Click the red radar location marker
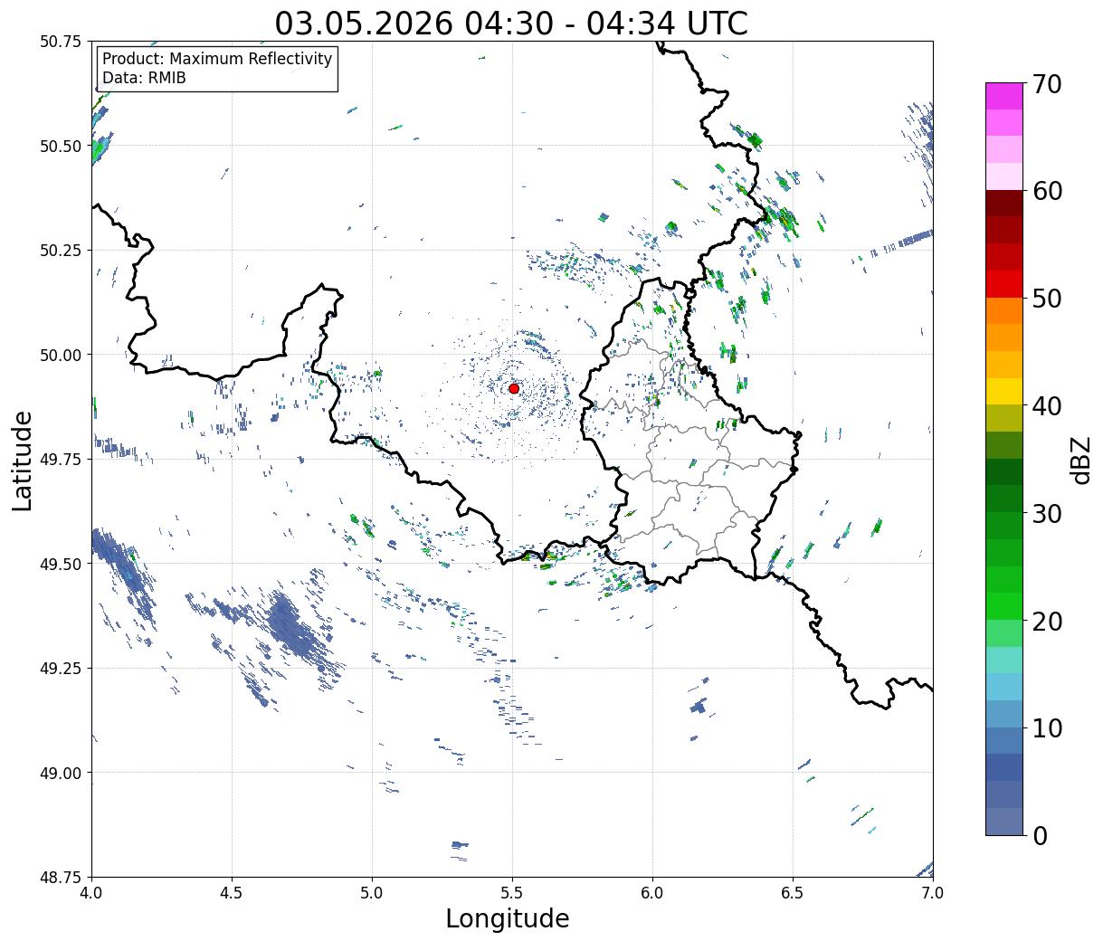 (x=514, y=388)
